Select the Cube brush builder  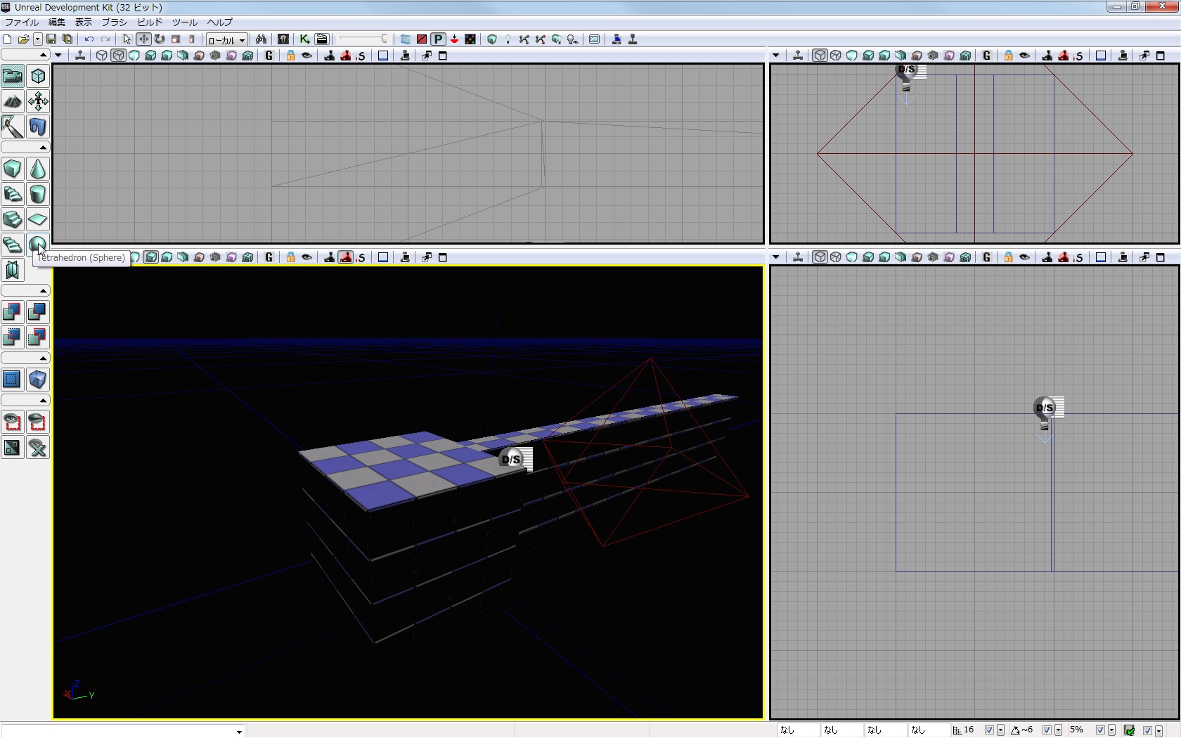point(13,169)
